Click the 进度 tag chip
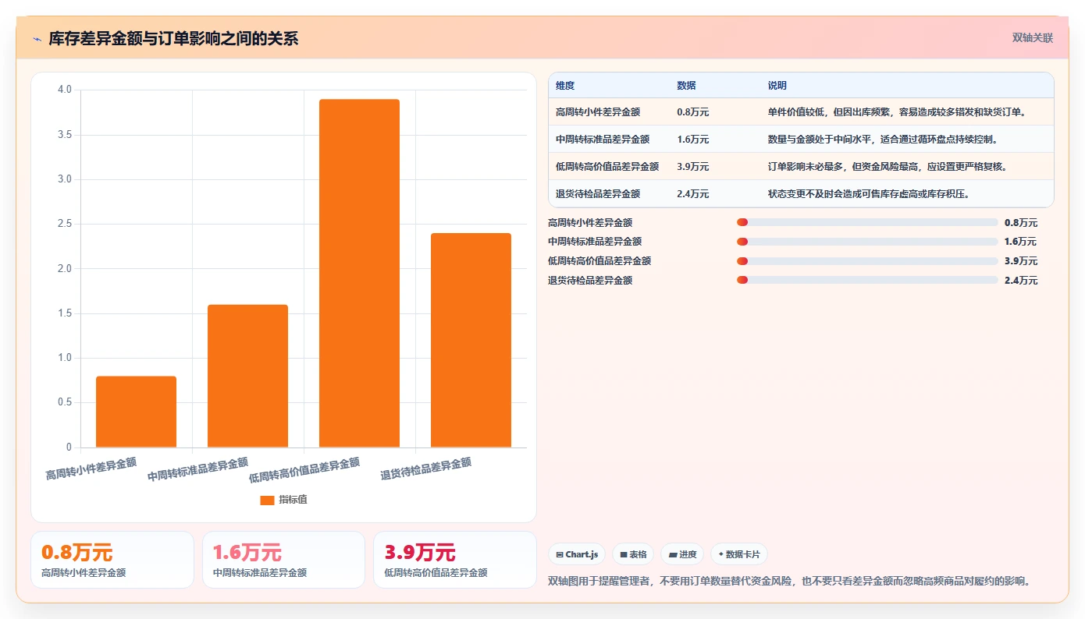The width and height of the screenshot is (1085, 619). coord(682,554)
